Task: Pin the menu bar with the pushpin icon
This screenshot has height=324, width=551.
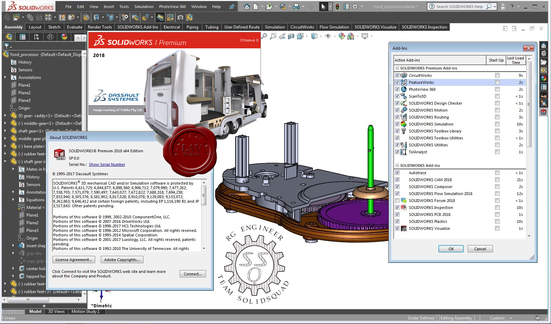Action: pyautogui.click(x=232, y=7)
